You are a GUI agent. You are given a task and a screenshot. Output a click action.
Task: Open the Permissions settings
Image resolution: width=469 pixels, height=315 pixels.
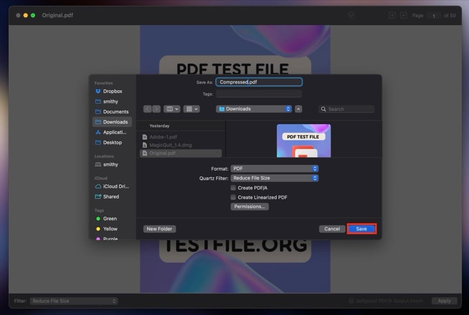point(250,207)
